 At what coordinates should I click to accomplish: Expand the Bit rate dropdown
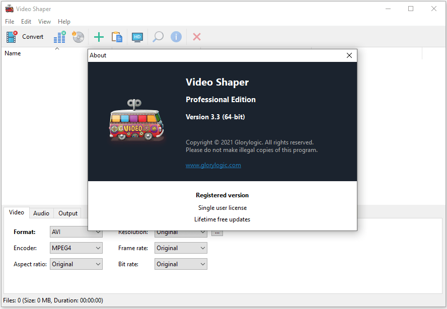181,264
